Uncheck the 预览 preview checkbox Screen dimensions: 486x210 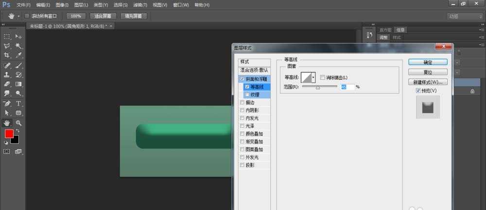coord(418,90)
